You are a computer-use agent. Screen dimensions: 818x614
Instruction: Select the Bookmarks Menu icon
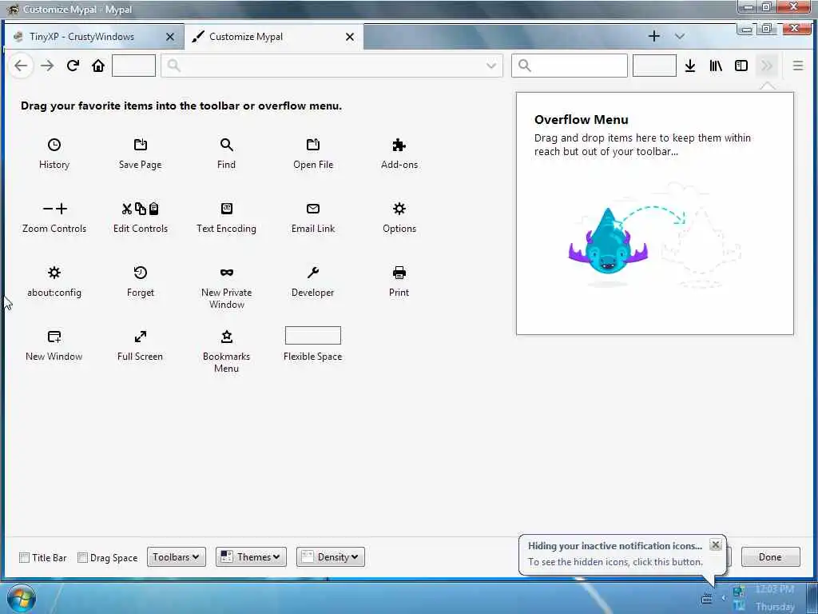tap(226, 337)
